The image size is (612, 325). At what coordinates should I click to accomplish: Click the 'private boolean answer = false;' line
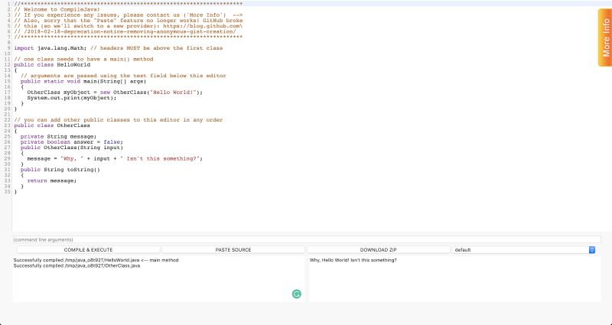coord(72,142)
